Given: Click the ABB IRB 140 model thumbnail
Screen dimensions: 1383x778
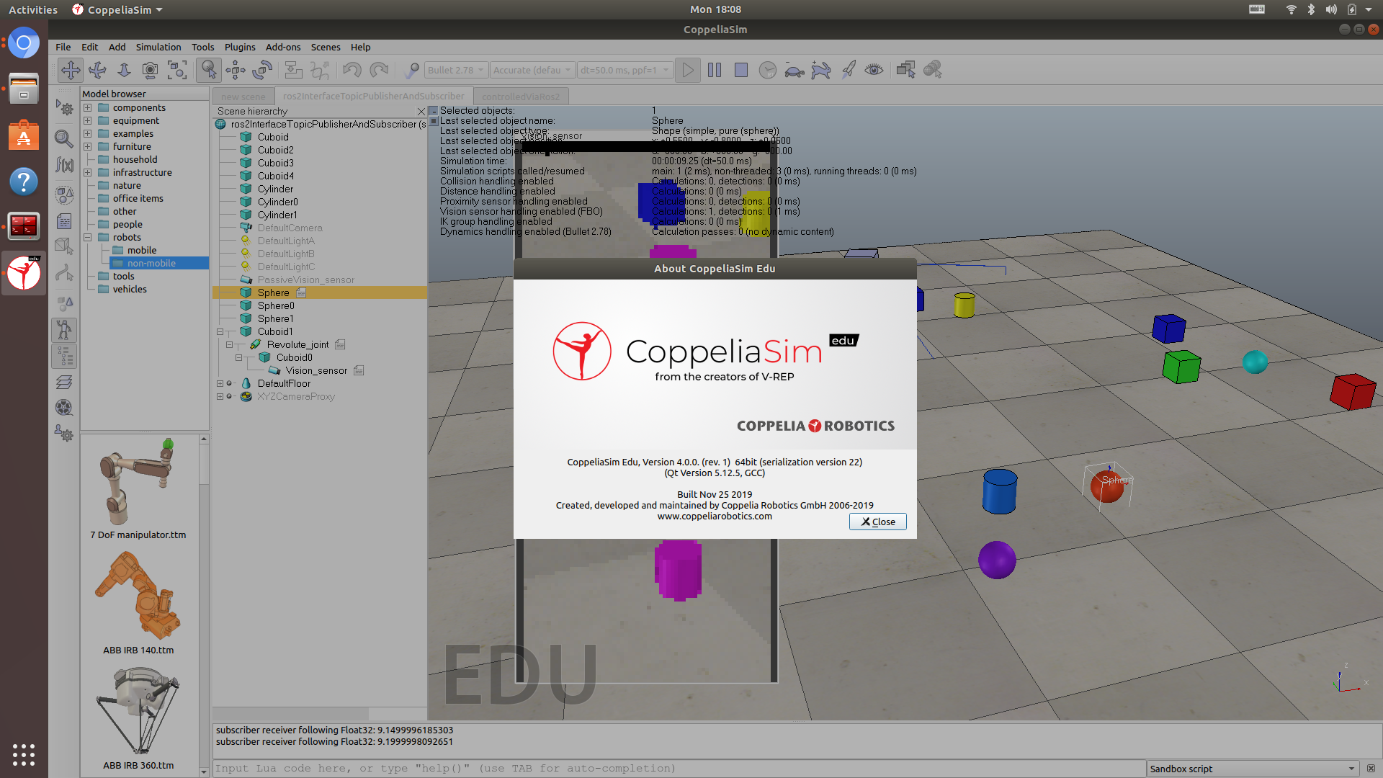Looking at the screenshot, I should 138,596.
